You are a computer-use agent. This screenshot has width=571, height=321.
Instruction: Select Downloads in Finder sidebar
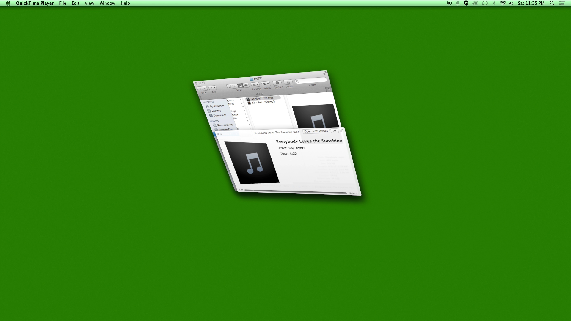coord(219,115)
